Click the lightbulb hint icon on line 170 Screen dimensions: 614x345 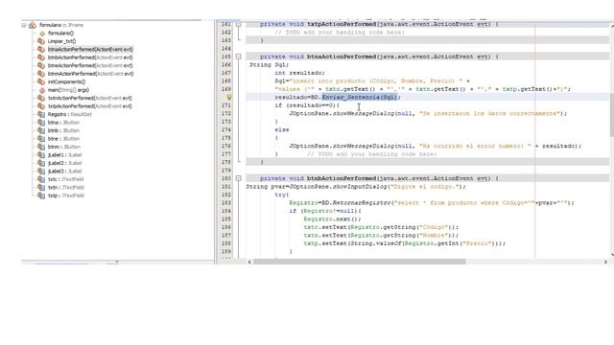[x=229, y=97]
